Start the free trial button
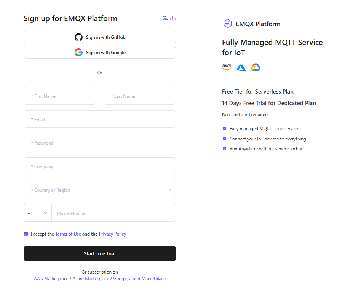The image size is (337, 293). click(x=100, y=253)
